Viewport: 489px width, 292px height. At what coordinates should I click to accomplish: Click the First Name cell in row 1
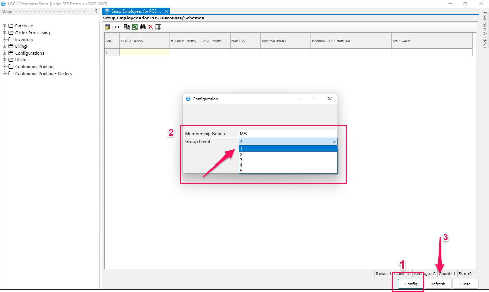point(144,52)
